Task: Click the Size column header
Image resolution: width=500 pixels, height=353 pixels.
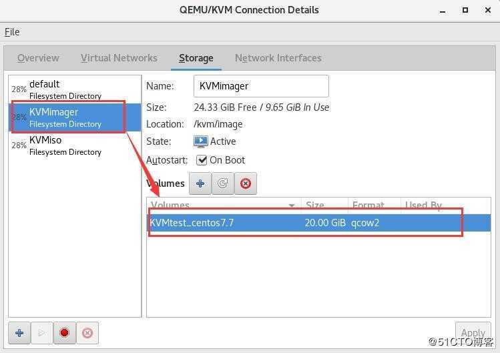Action: (324, 206)
